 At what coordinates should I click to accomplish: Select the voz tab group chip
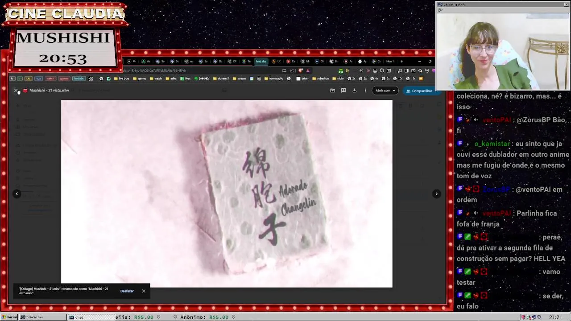click(x=38, y=78)
